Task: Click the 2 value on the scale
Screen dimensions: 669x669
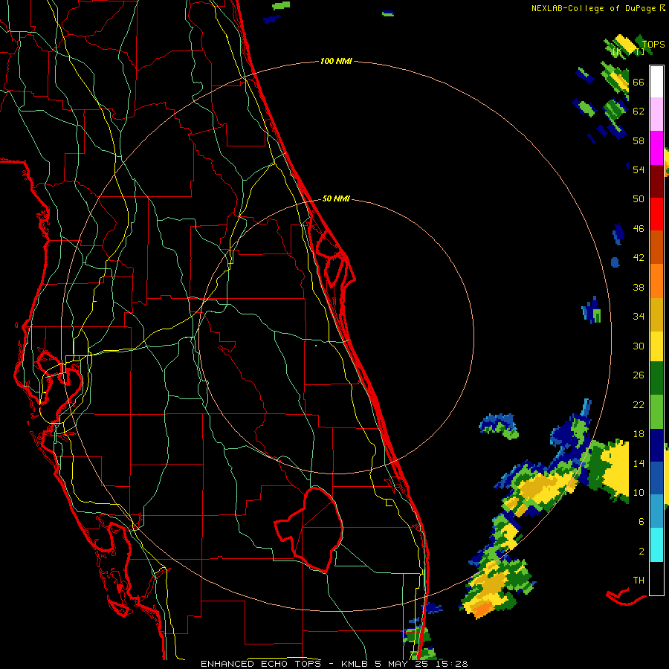Action: (641, 552)
